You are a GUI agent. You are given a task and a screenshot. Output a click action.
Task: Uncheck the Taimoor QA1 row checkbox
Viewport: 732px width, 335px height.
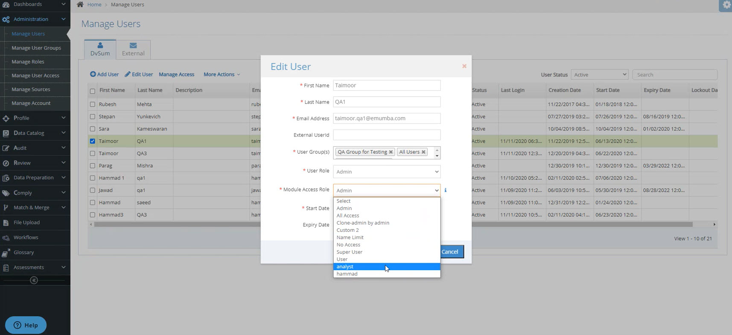coord(93,141)
